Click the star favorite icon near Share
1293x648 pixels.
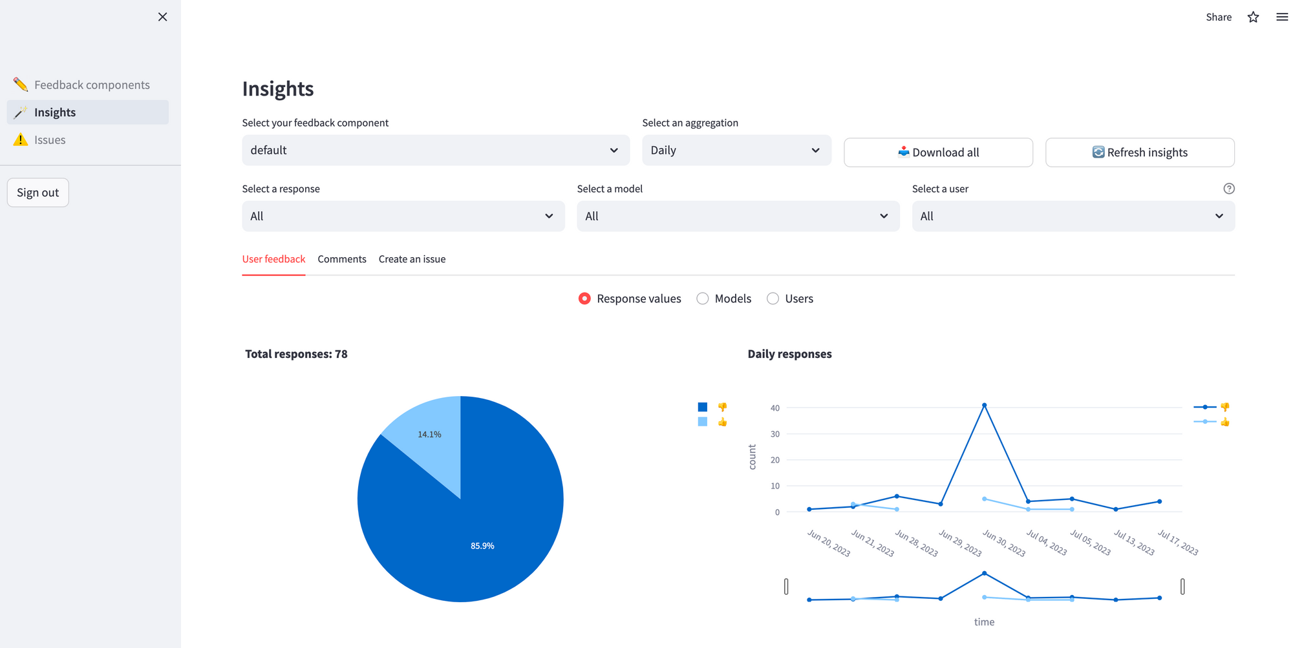(1253, 17)
